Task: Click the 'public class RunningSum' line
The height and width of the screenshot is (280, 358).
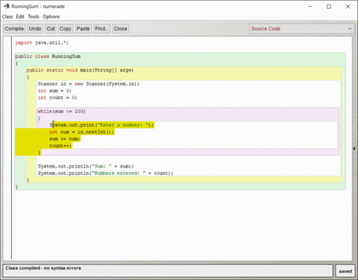Action: coord(48,57)
